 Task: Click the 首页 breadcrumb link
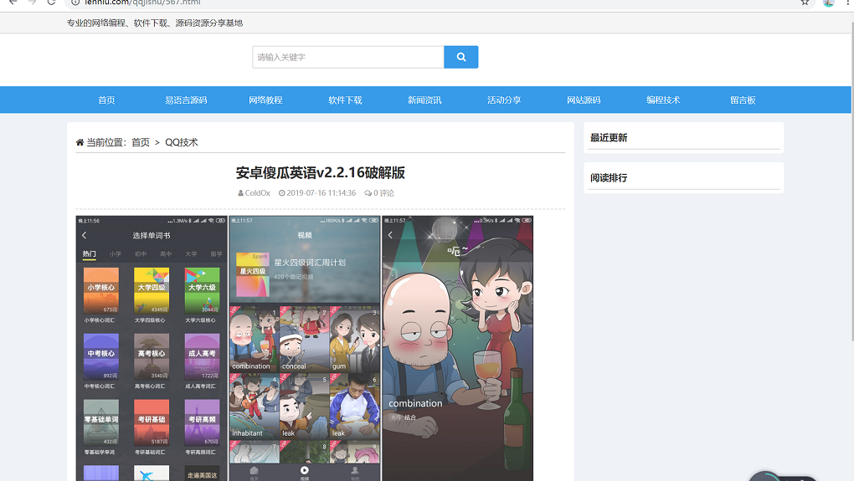point(141,142)
